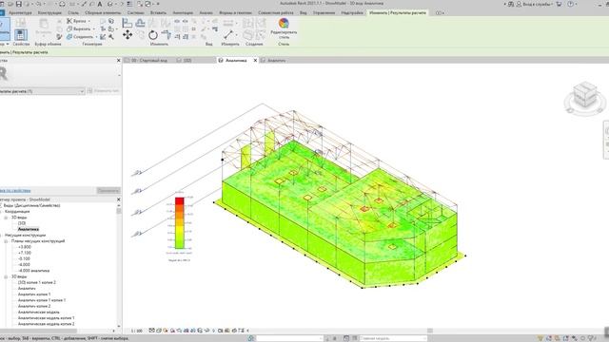
Task: Close the Properties palette
Action: pyautogui.click(x=118, y=61)
